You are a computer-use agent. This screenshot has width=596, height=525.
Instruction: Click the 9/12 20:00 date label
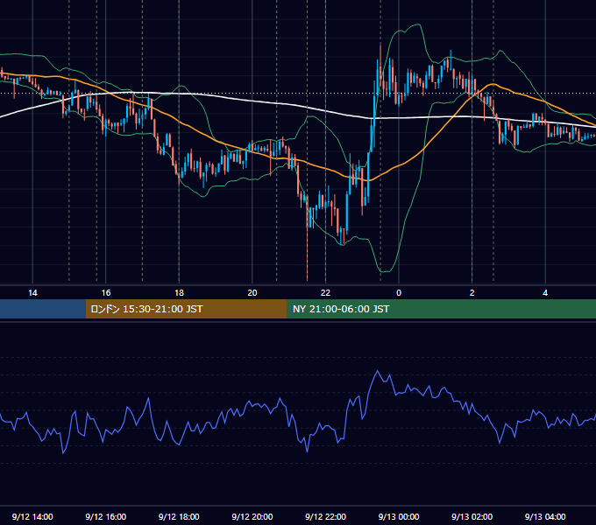point(252,516)
